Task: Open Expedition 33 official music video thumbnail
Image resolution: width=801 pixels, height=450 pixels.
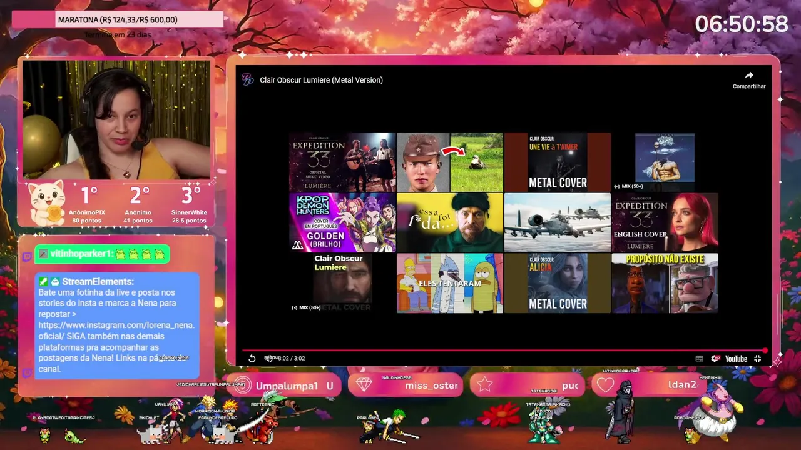Action: point(342,162)
